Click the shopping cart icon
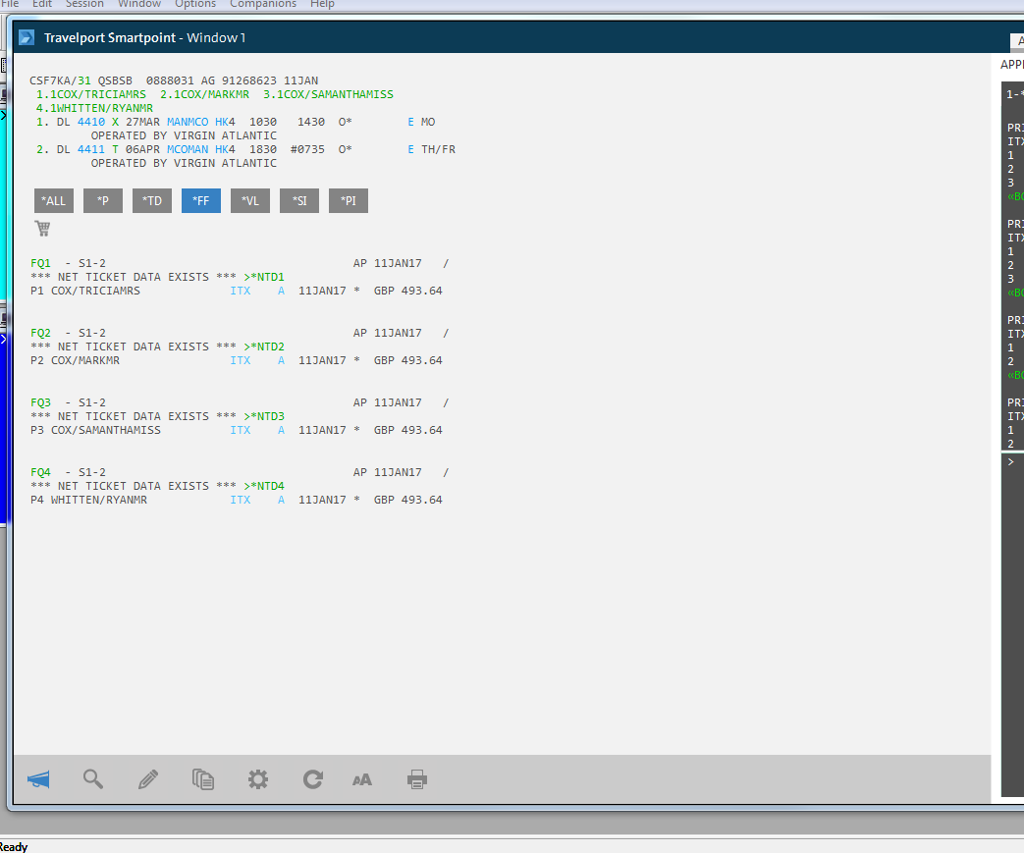 (42, 229)
